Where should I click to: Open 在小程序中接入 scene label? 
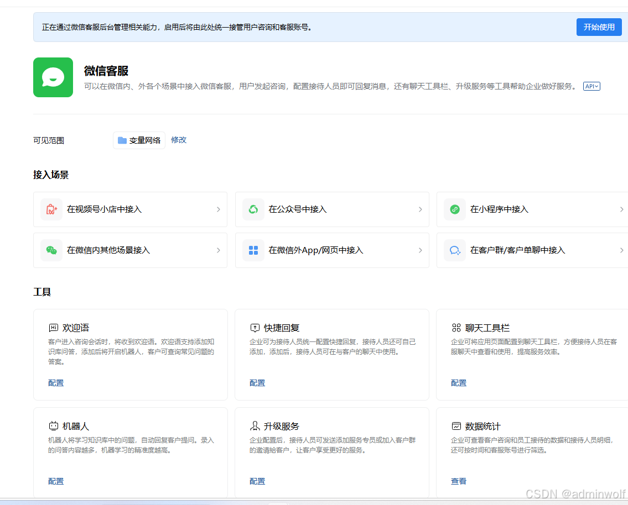[x=499, y=209]
